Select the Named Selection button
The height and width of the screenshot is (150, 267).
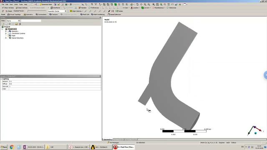pyautogui.click(x=114, y=15)
